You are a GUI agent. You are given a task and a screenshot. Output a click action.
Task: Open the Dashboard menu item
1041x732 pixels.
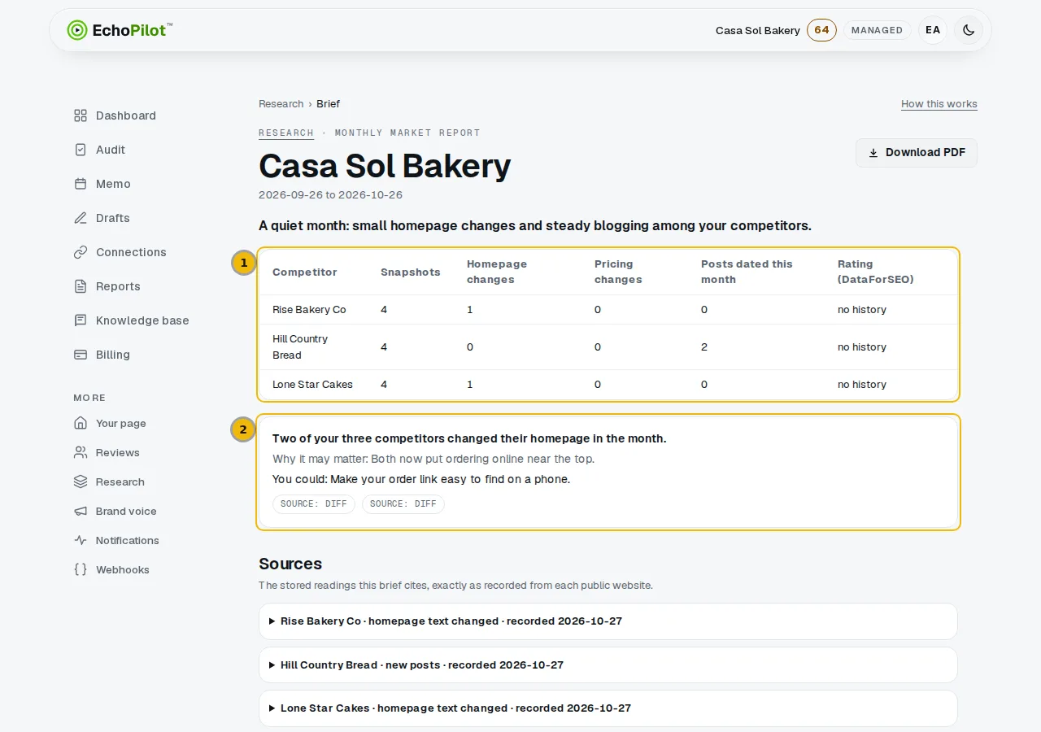[x=125, y=115]
